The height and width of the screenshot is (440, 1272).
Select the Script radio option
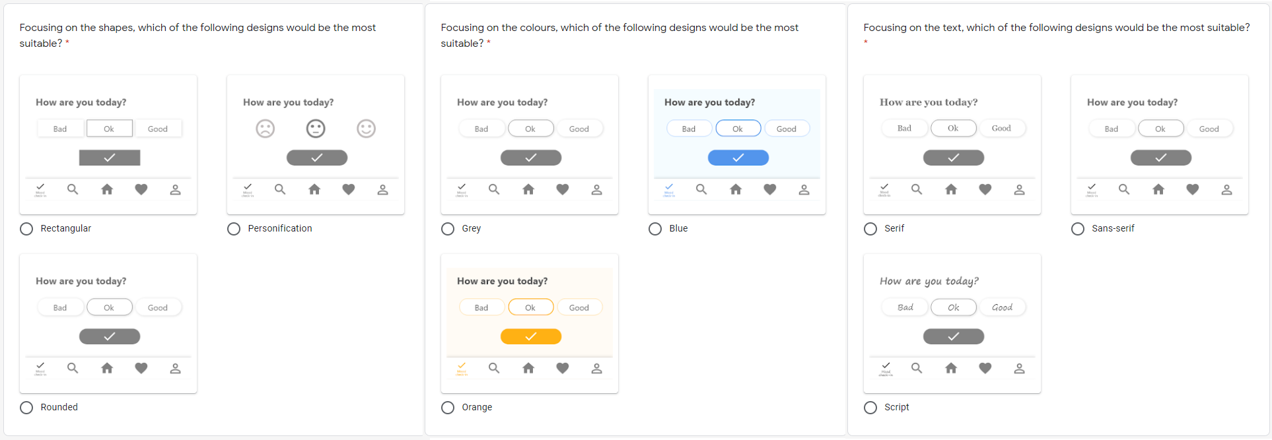pyautogui.click(x=870, y=408)
